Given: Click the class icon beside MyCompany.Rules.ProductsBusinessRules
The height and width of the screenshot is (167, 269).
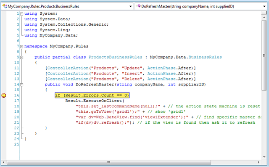Looking at the screenshot, I should coord(5,6).
